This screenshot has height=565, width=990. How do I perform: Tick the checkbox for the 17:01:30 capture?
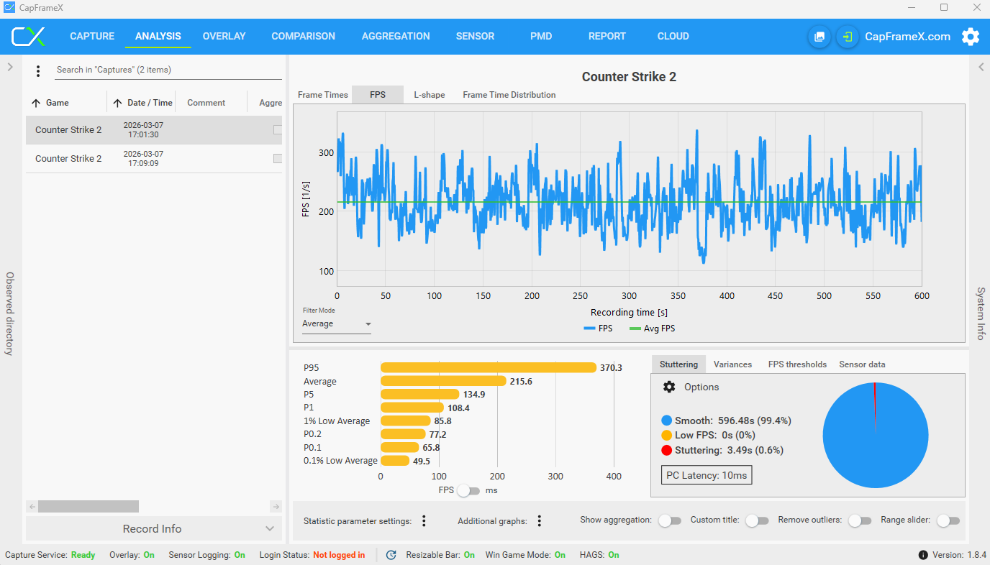point(278,130)
